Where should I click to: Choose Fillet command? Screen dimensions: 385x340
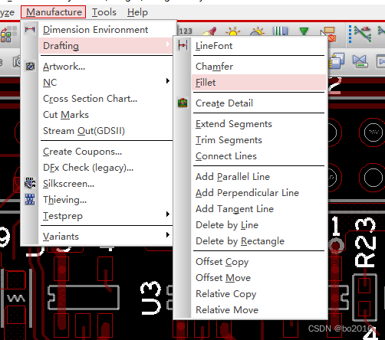[258, 83]
